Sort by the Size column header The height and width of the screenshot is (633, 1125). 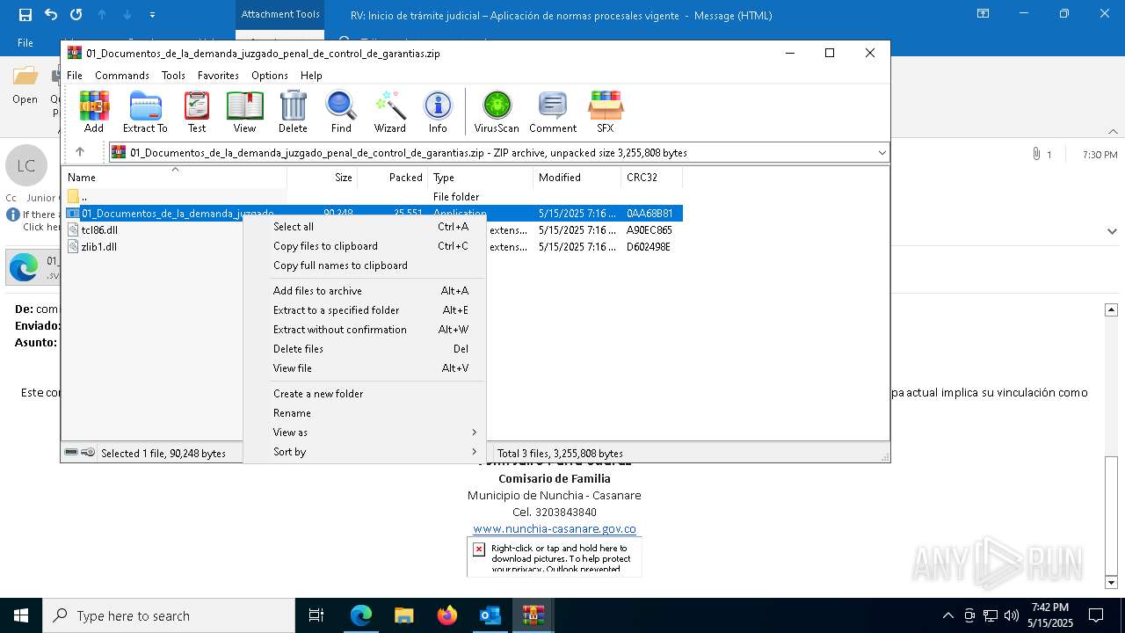[x=322, y=178]
